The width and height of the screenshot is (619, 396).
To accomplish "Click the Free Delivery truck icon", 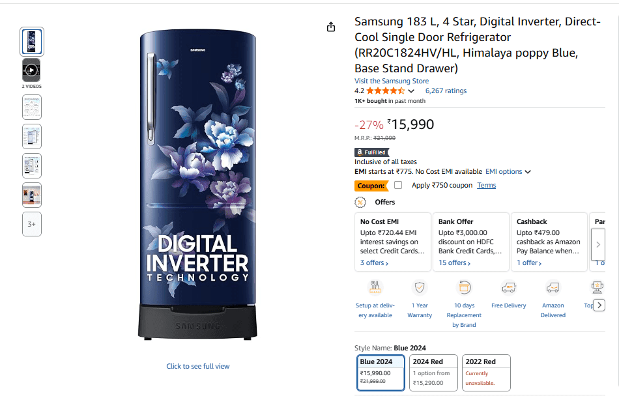I will pos(509,287).
